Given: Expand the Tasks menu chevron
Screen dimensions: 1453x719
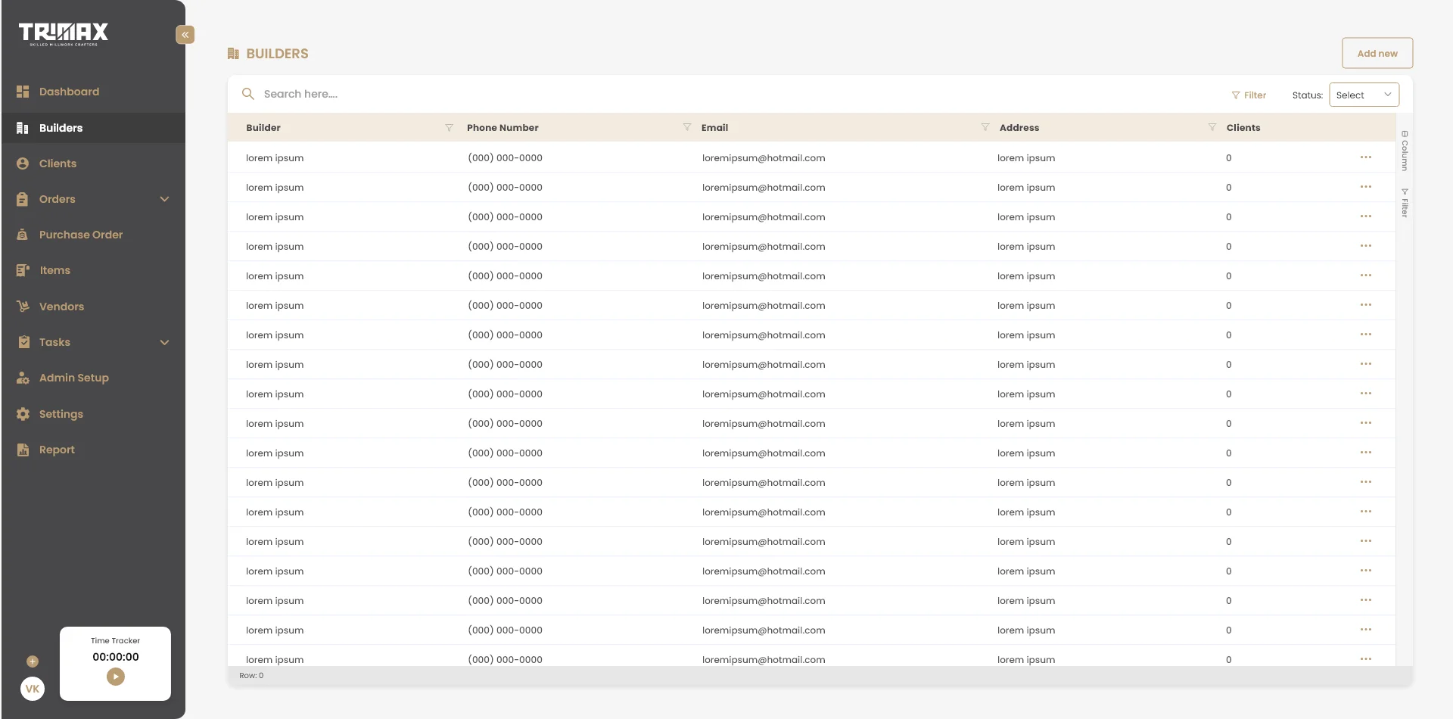Looking at the screenshot, I should [164, 342].
